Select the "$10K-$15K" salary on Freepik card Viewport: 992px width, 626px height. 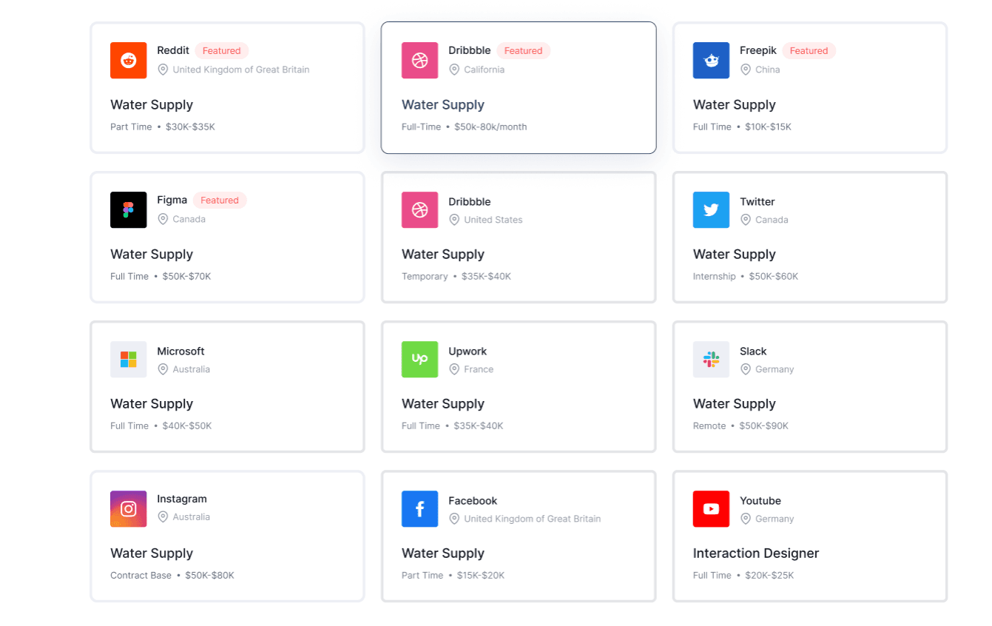pyautogui.click(x=768, y=127)
